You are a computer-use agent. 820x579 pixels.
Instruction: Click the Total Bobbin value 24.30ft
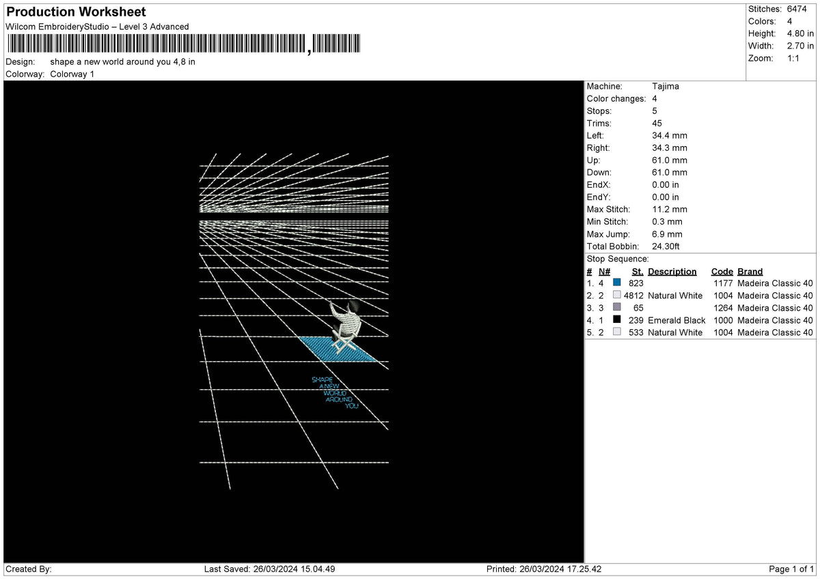(x=666, y=246)
